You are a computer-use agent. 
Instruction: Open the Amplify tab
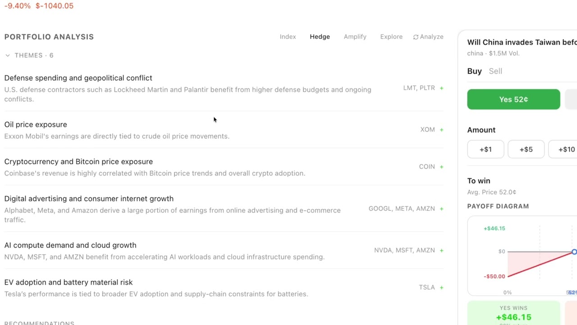[355, 37]
